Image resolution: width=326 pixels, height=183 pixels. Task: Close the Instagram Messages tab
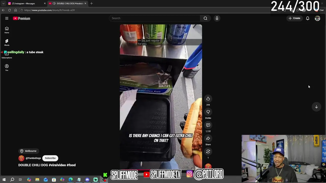45,3
